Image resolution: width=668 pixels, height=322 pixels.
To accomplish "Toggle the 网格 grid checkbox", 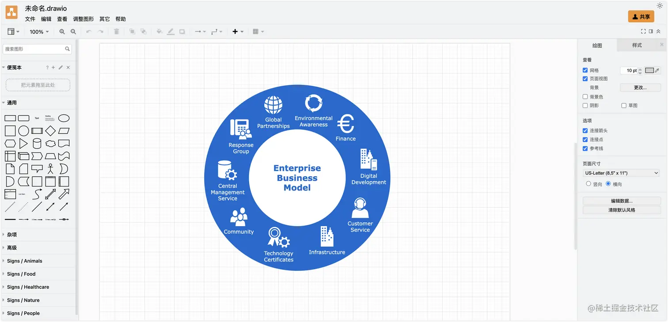I will click(585, 70).
